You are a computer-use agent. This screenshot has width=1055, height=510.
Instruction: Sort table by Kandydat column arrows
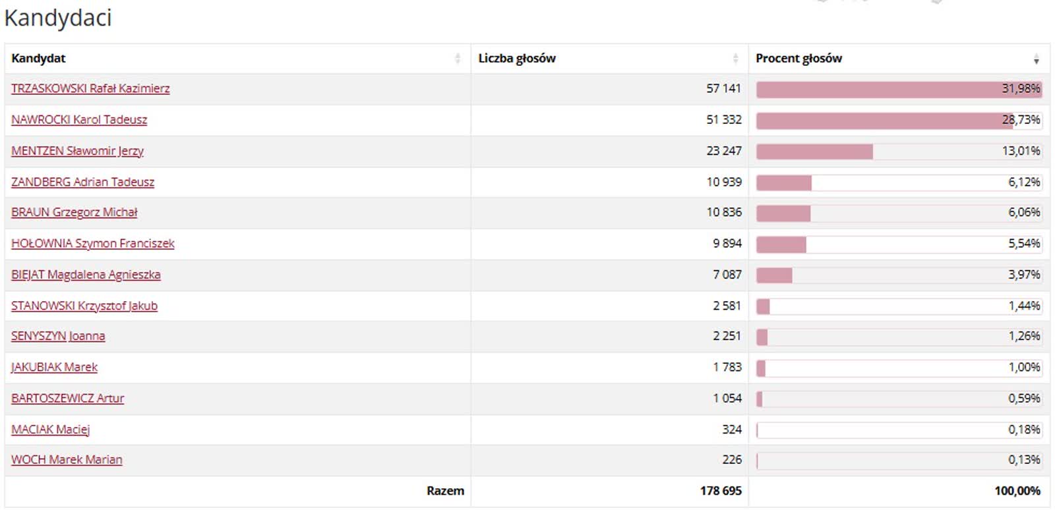pos(458,59)
